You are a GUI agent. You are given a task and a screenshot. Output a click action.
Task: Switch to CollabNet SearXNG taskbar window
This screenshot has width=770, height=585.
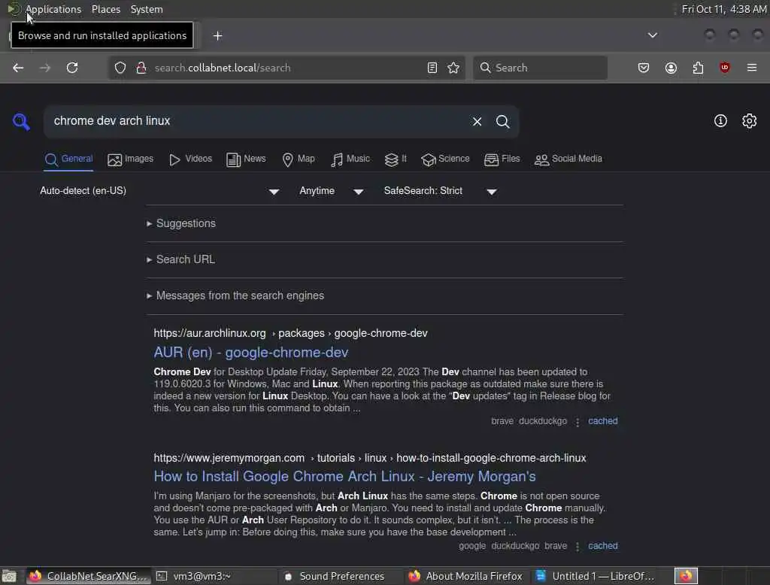(87, 576)
